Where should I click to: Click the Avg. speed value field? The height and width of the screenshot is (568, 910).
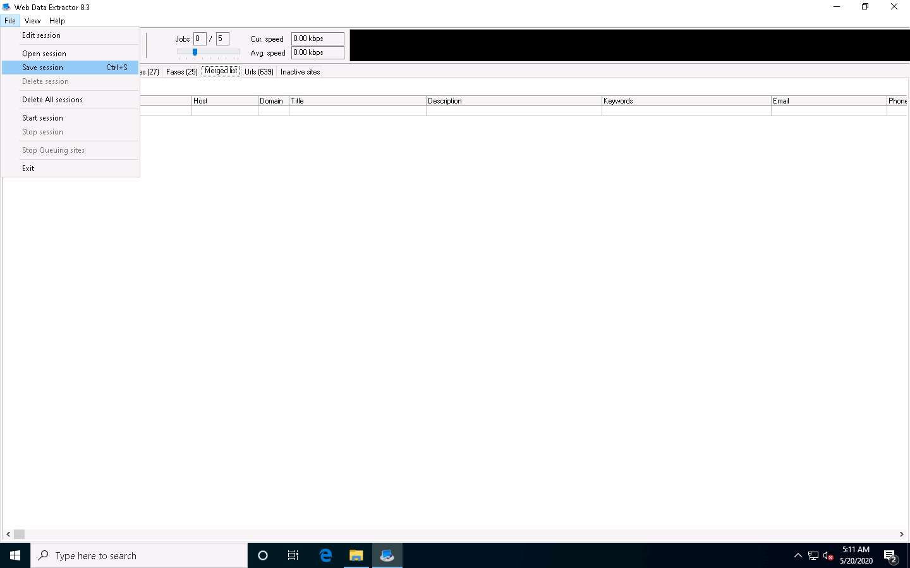point(318,53)
